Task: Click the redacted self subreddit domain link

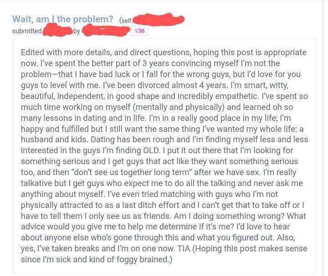Action: (x=159, y=20)
